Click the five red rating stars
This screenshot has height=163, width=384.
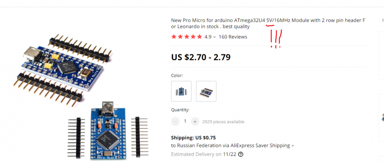point(187,37)
